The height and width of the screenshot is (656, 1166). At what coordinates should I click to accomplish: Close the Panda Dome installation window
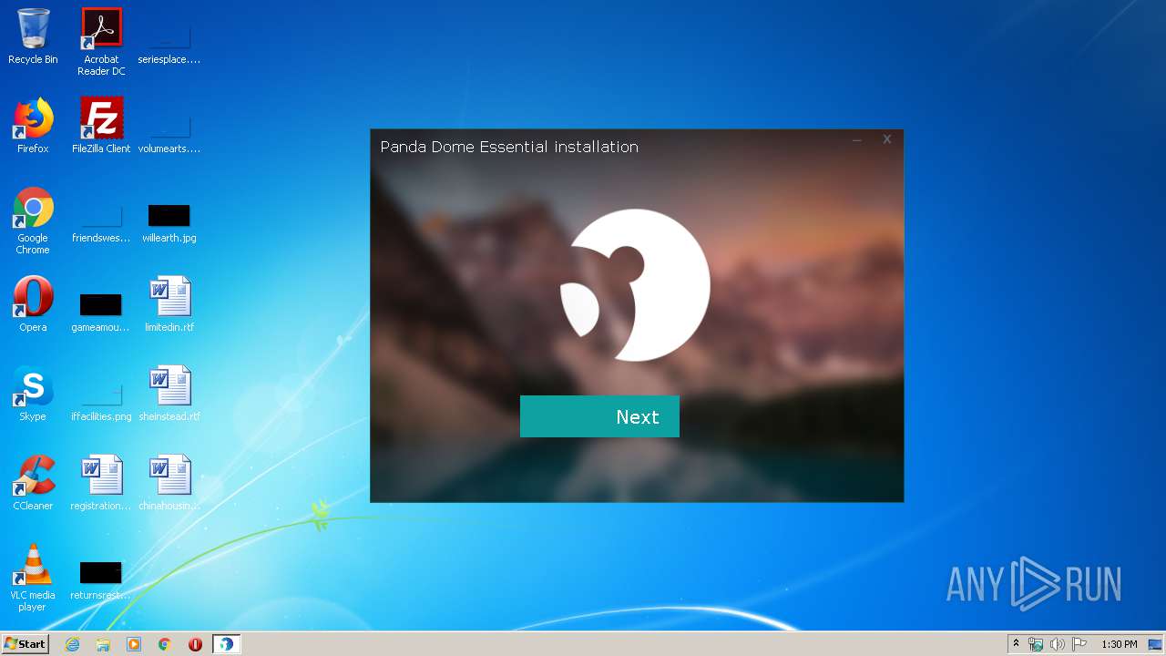886,139
